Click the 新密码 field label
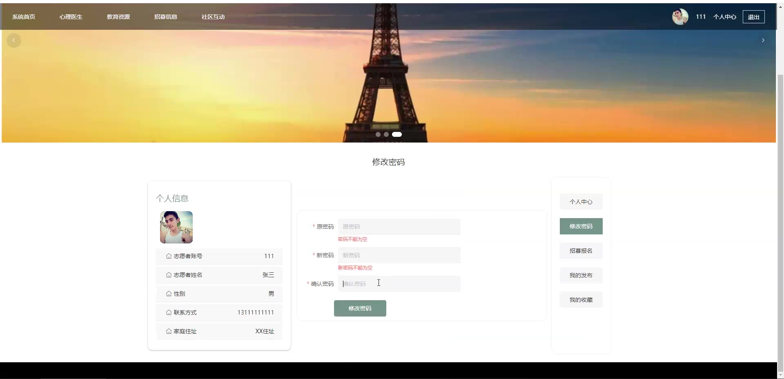The width and height of the screenshot is (784, 379). click(x=325, y=255)
